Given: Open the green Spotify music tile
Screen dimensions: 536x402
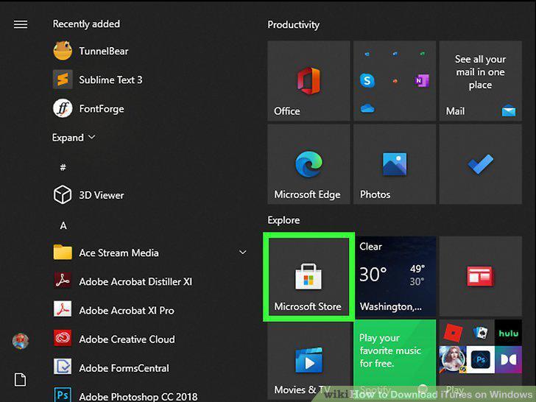Looking at the screenshot, I should pos(395,359).
